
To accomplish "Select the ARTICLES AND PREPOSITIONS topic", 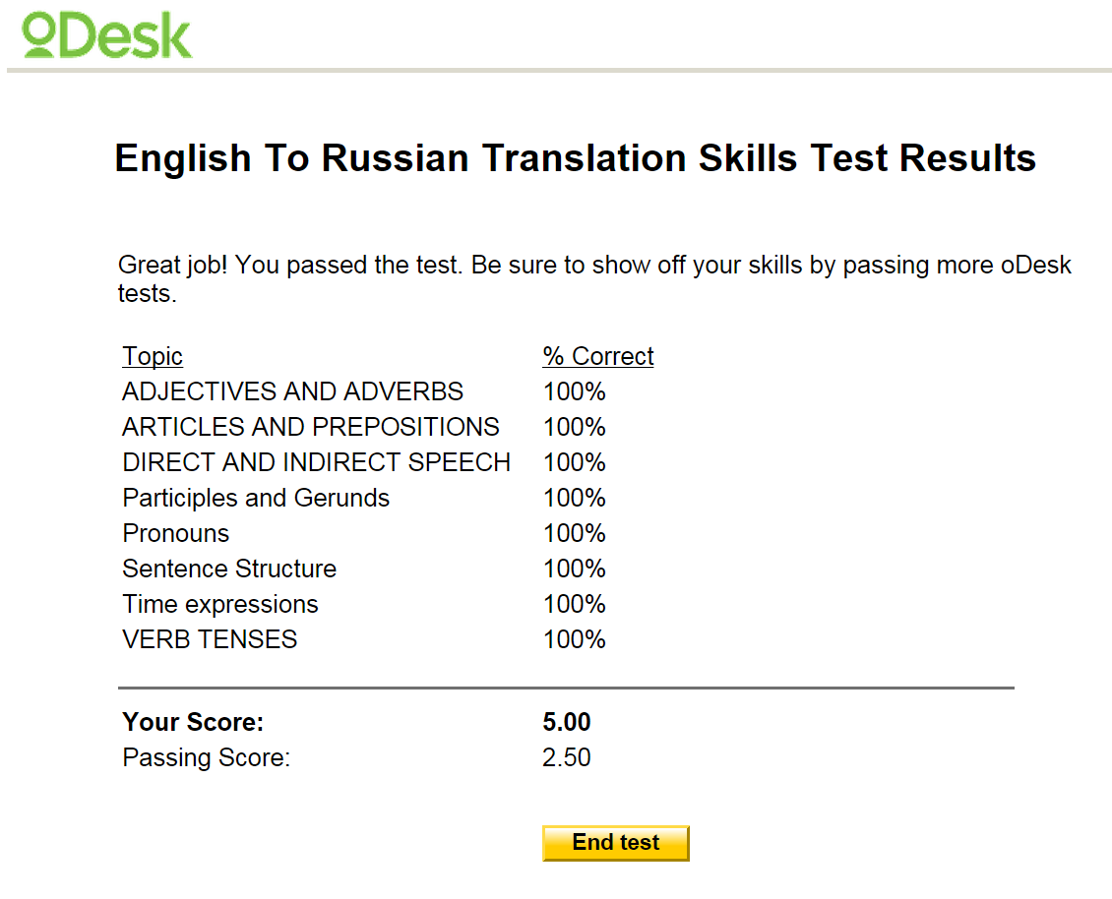I will pyautogui.click(x=310, y=427).
